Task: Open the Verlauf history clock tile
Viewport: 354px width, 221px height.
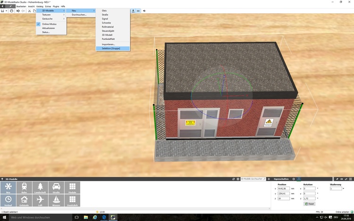Action: coord(8,200)
